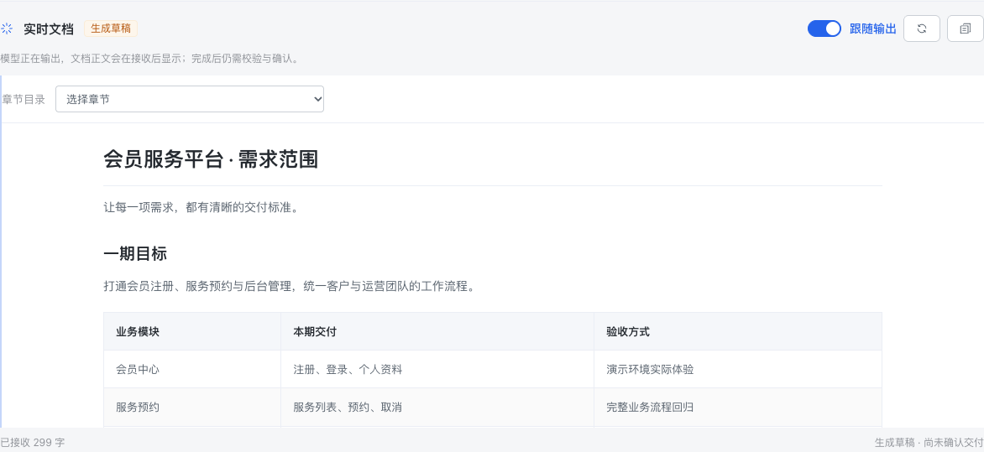Viewport: 984px width, 452px height.
Task: Click the 完整业务流程回归 cell
Action: (737, 408)
